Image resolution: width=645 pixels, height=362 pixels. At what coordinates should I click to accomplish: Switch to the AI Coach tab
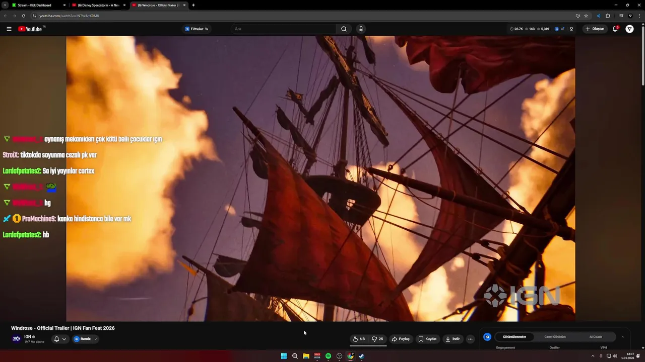coord(596,337)
